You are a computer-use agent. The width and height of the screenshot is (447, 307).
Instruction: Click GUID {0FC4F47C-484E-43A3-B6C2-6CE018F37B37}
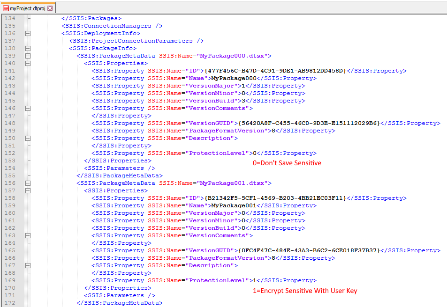coord(309,250)
